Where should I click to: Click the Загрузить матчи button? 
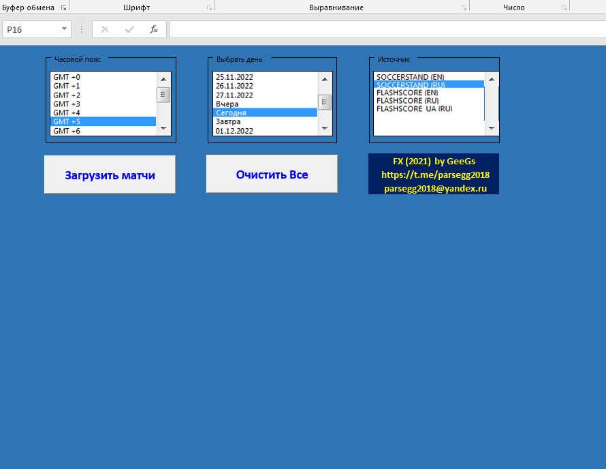coord(110,175)
